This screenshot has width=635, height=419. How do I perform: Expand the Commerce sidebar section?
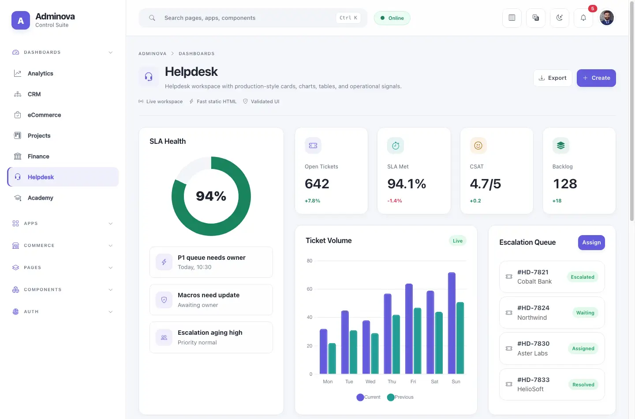pos(63,246)
